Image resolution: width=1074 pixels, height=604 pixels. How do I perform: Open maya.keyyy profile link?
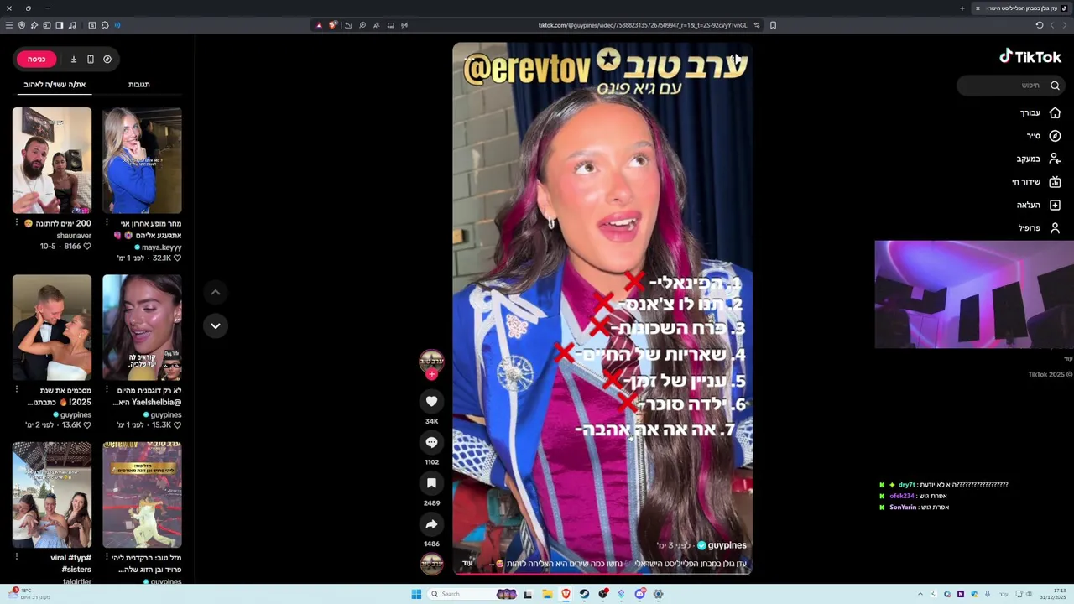162,247
